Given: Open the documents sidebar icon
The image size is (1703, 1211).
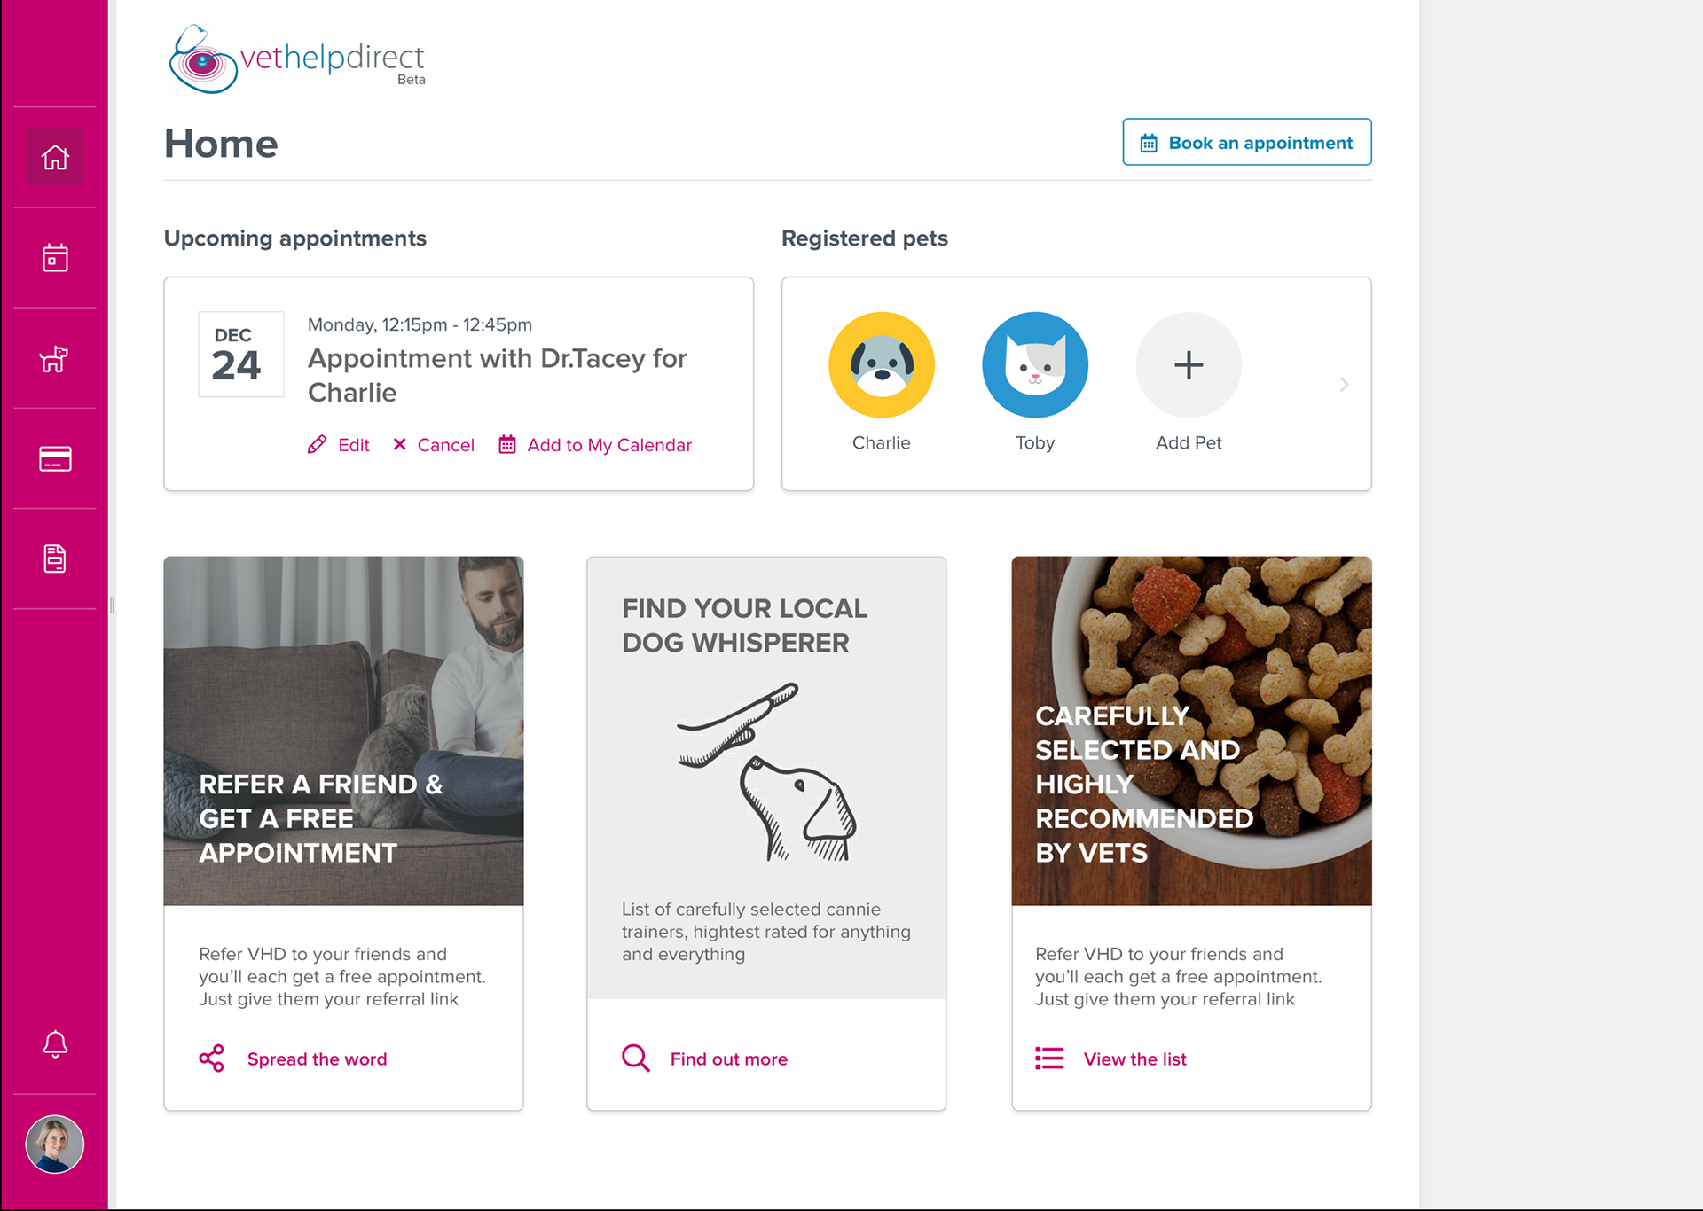Looking at the screenshot, I should [x=55, y=559].
